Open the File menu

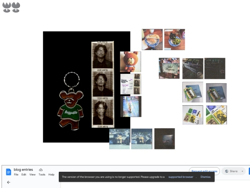coord(16,175)
